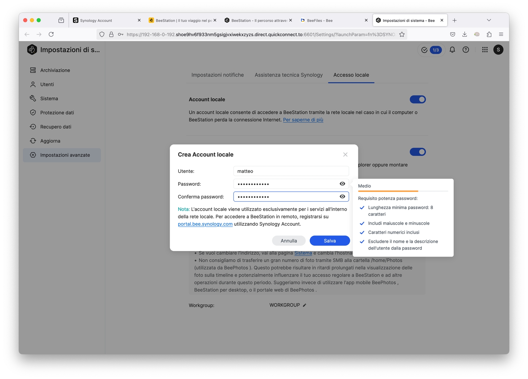Screen dimensions: 528x379
Task: Click the Caratteri numerici inclusi requirement
Action: click(x=394, y=232)
